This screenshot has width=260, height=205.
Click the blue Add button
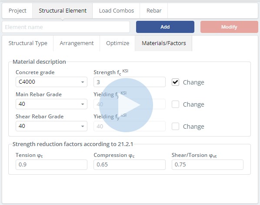coord(165,27)
